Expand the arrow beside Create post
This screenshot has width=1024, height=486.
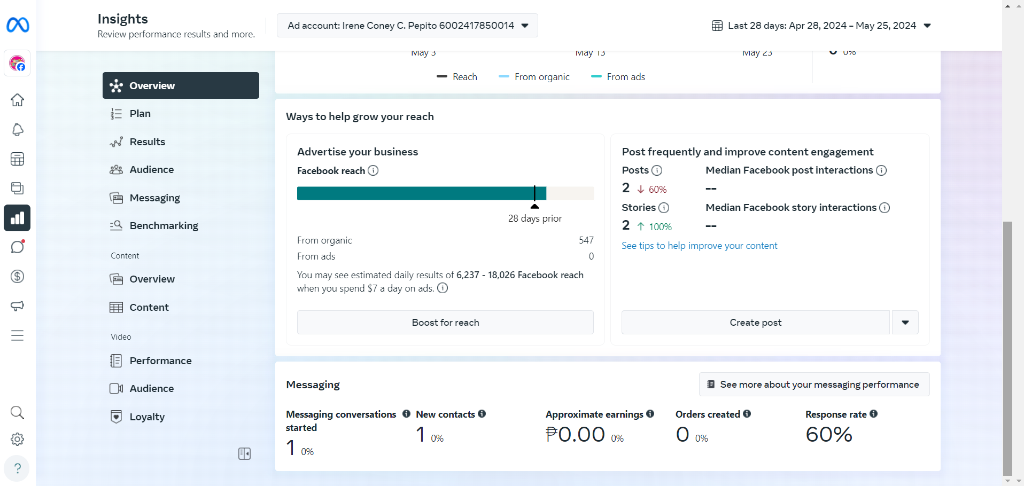pos(905,323)
